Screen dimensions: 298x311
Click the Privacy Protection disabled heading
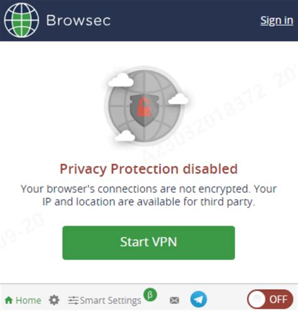[x=149, y=169]
